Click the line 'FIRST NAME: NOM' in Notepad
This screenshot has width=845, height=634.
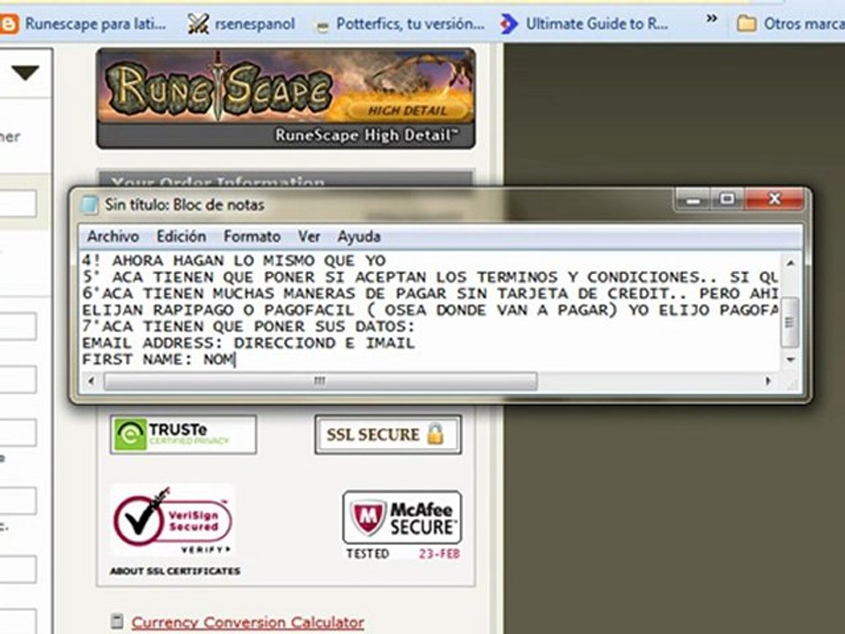coord(158,359)
